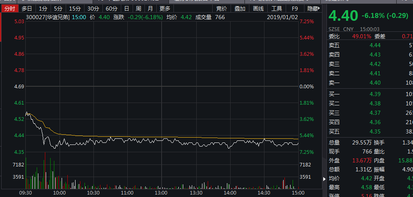Click the 买一 bid price 4.39
Viewport: 413px width, 197px height.
click(375, 94)
